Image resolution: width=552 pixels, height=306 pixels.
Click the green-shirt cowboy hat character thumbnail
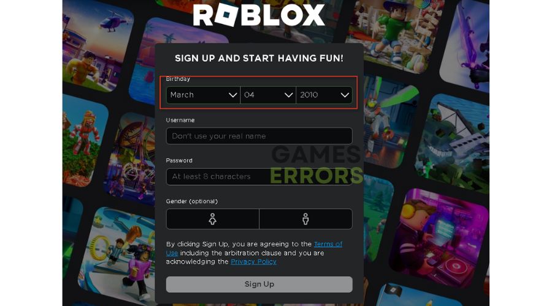394,35
